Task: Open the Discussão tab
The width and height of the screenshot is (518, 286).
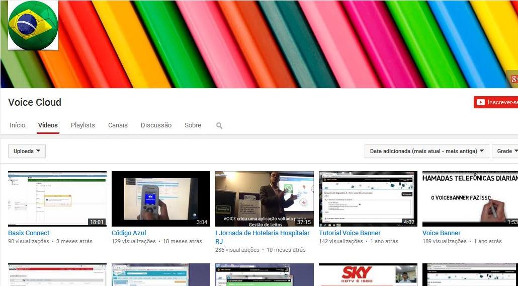Action: [x=156, y=125]
